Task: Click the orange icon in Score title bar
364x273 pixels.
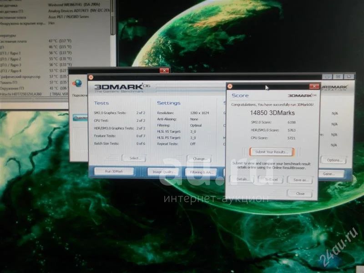Action: click(x=230, y=86)
